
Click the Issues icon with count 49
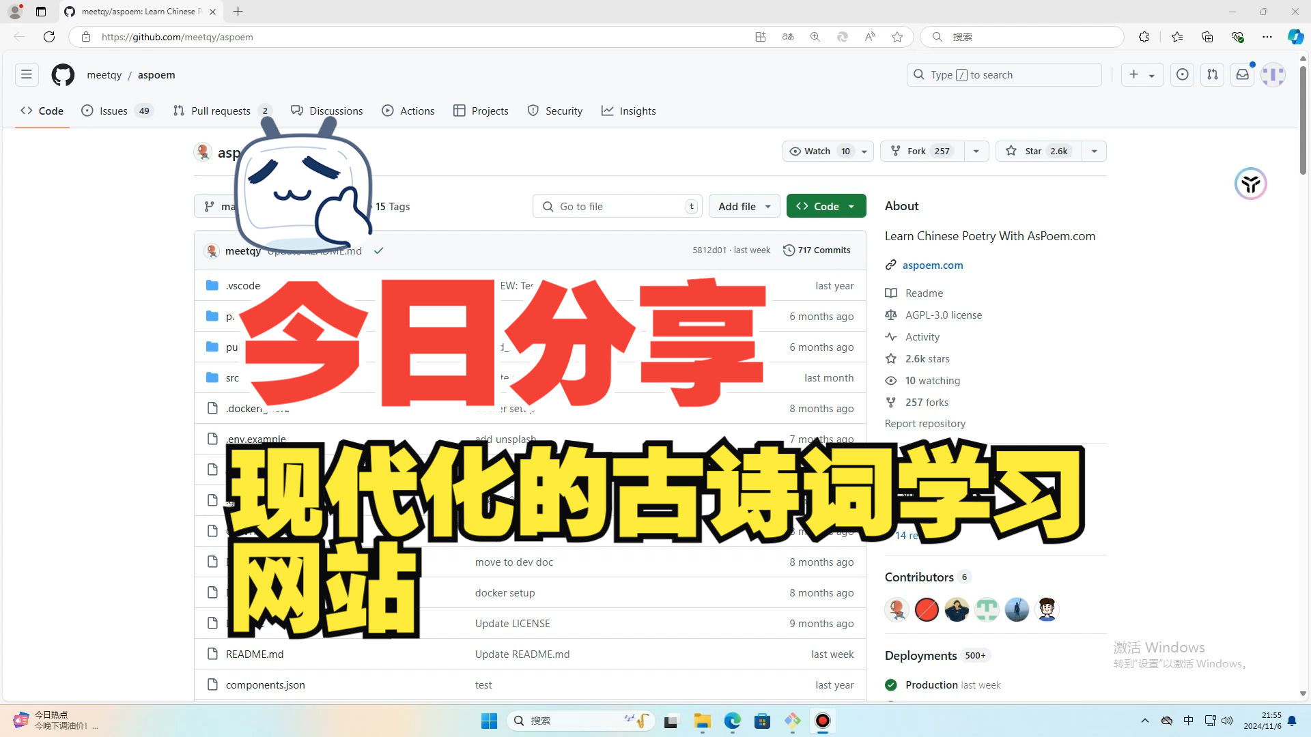coord(116,111)
